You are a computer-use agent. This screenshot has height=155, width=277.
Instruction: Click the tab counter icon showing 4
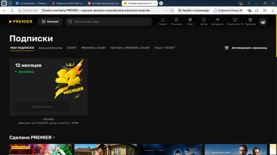click(4, 3)
